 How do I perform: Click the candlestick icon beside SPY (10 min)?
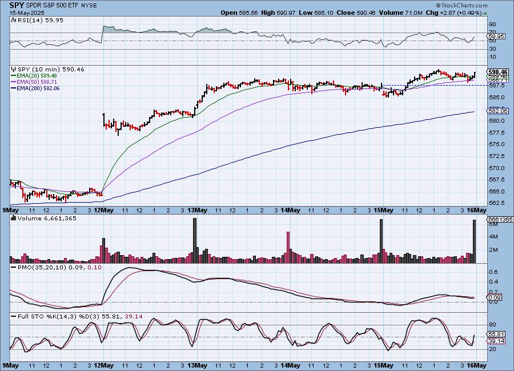pos(14,69)
